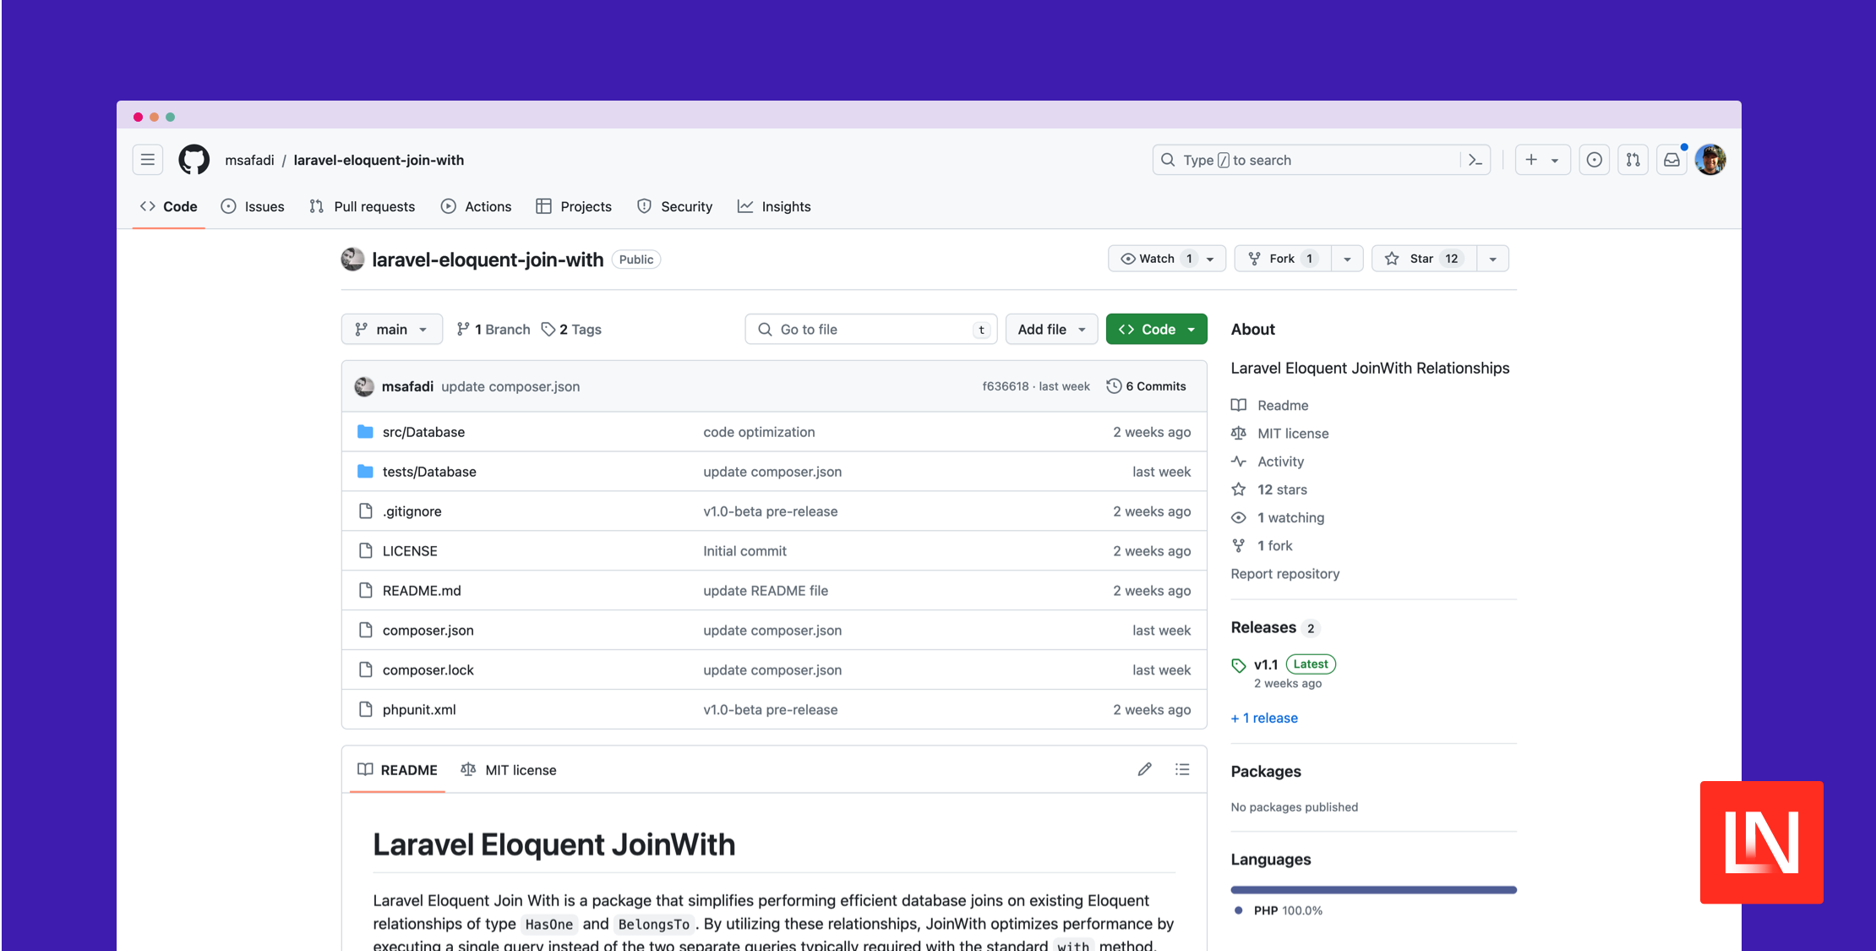Image resolution: width=1876 pixels, height=951 pixels.
Task: Click the v1.1 Latest release link
Action: coord(1265,664)
